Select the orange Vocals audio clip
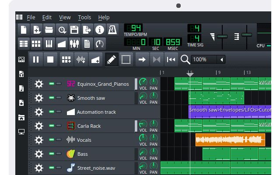280x175 pixels. pyautogui.click(x=230, y=140)
